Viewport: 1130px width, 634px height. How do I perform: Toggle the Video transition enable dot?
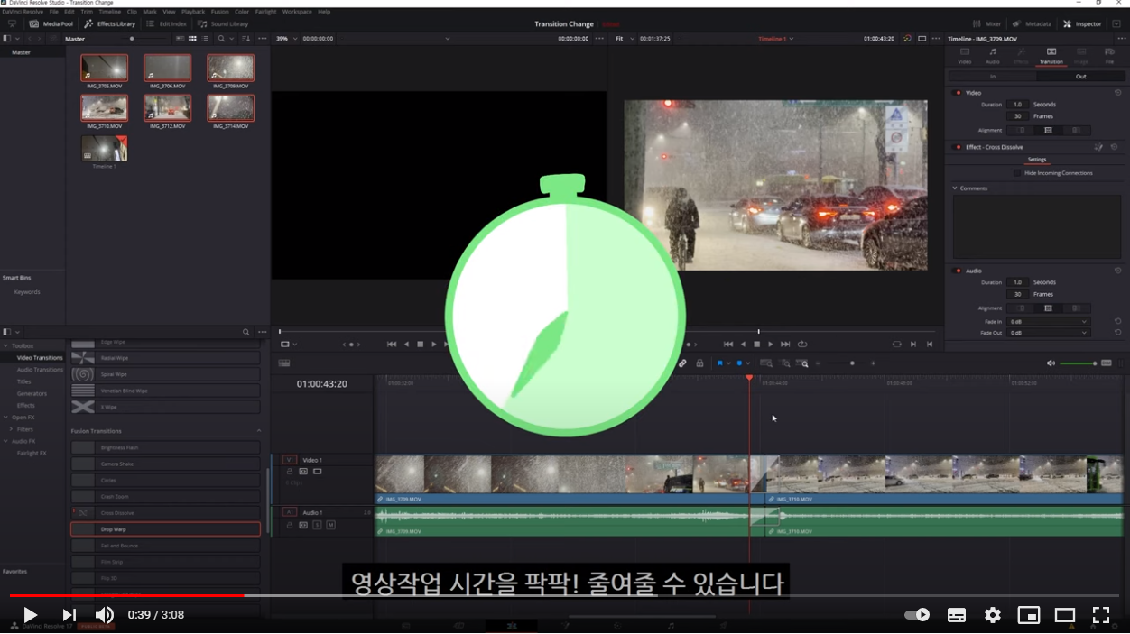pyautogui.click(x=958, y=93)
